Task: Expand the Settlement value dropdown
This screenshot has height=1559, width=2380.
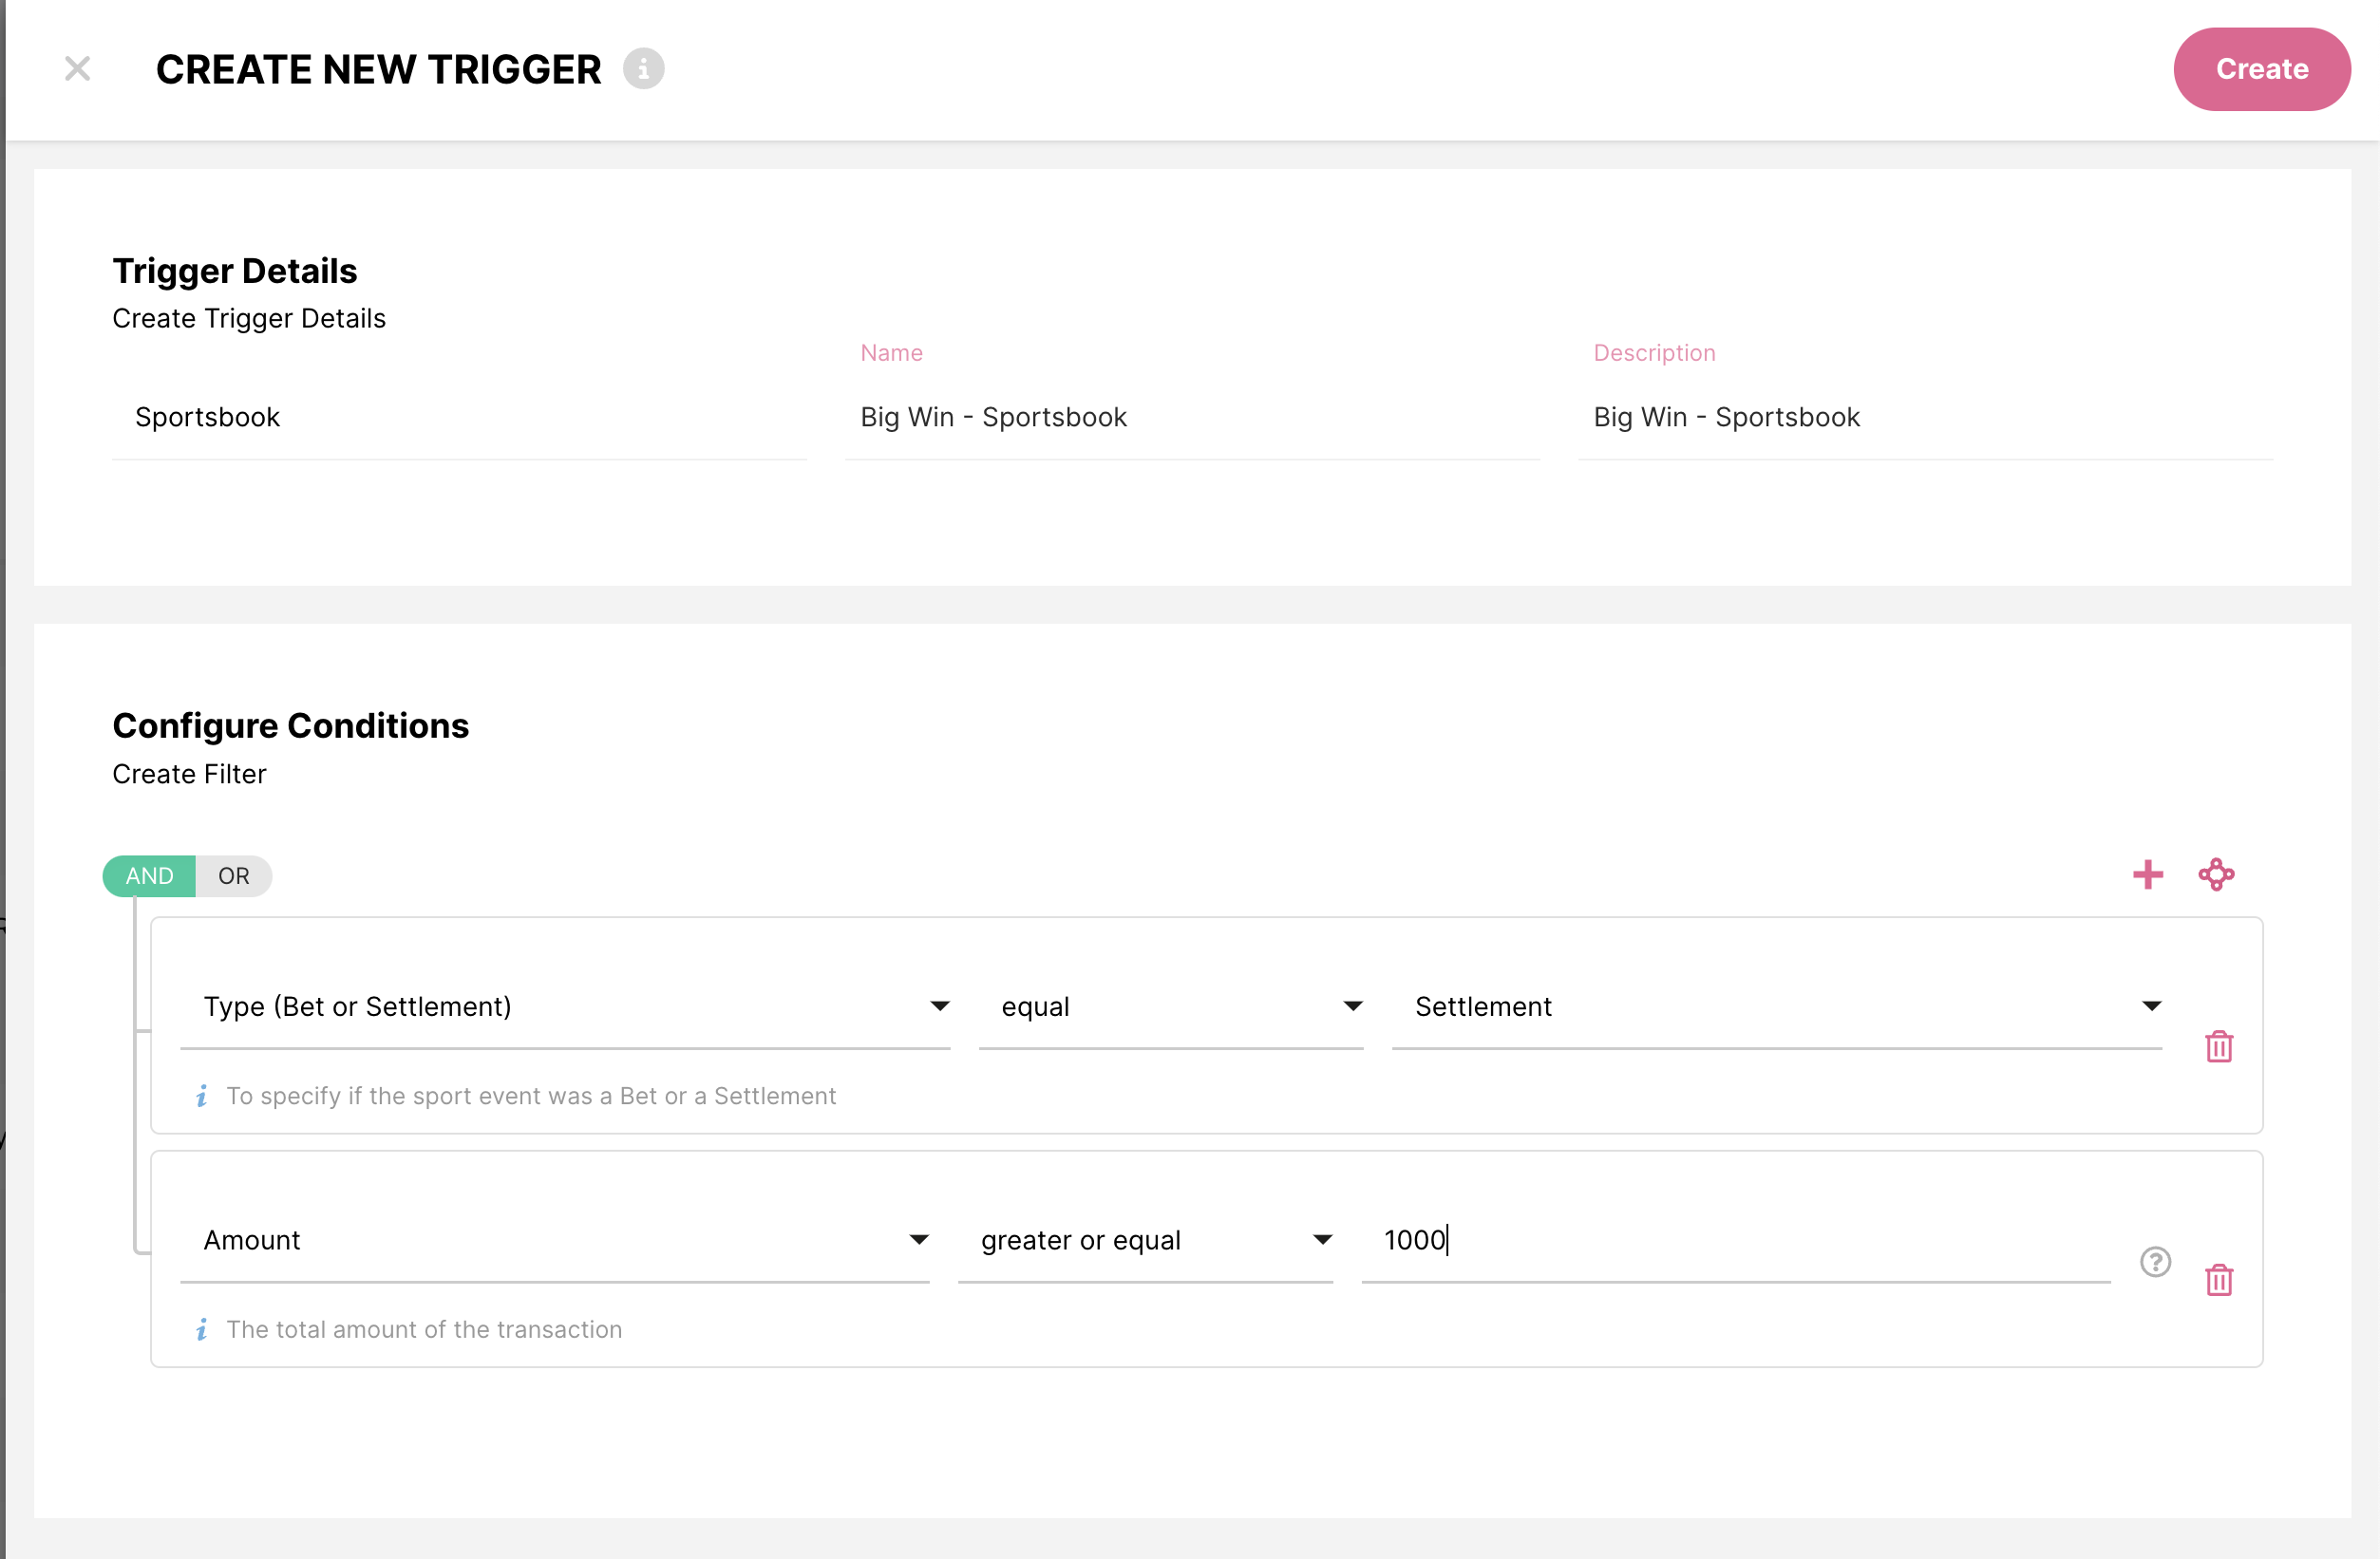Action: [x=1776, y=1007]
